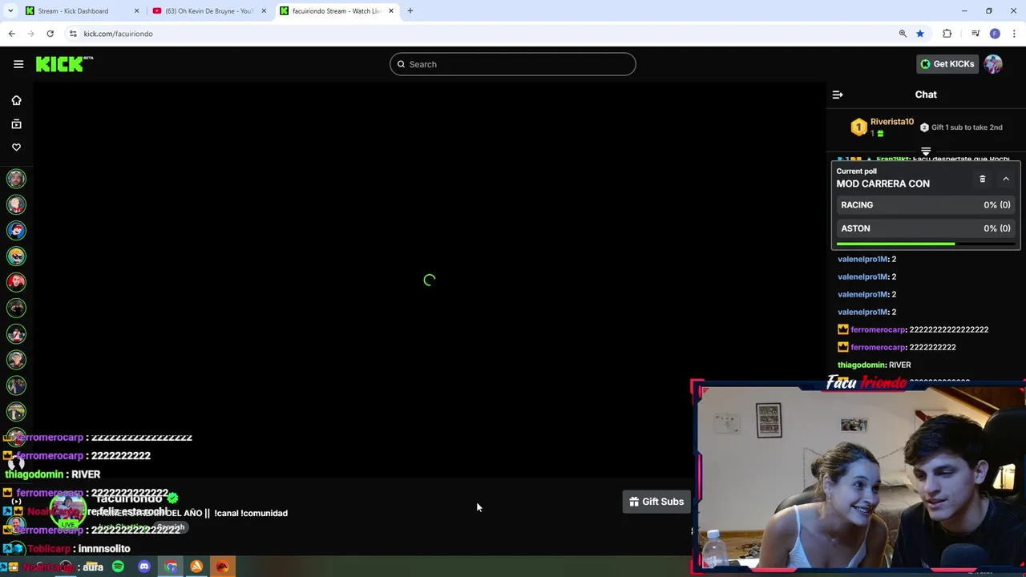Close the Kick Dashboard tab
Screen dimensions: 1026x577
click(136, 11)
